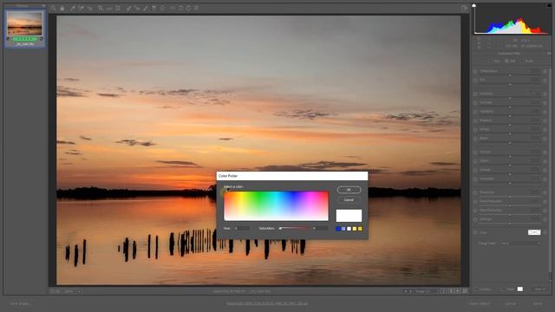Click the Saturation value input field
The width and height of the screenshot is (555, 312).
pos(320,229)
